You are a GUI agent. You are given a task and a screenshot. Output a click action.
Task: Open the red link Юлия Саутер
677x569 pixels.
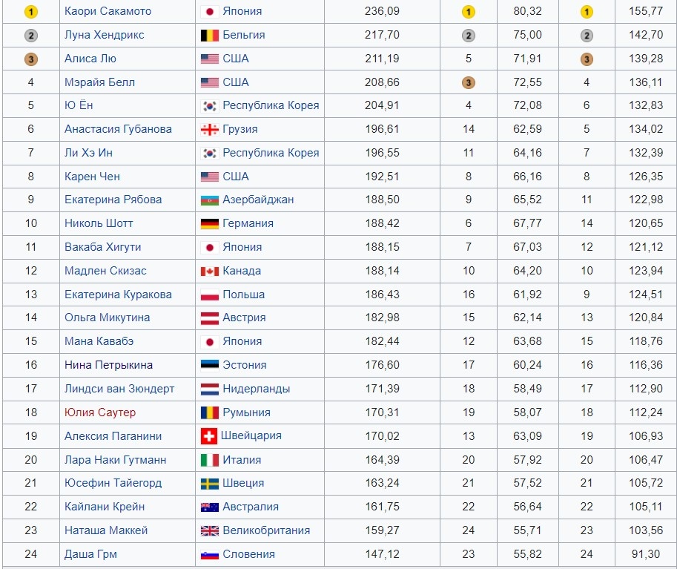tap(100, 412)
